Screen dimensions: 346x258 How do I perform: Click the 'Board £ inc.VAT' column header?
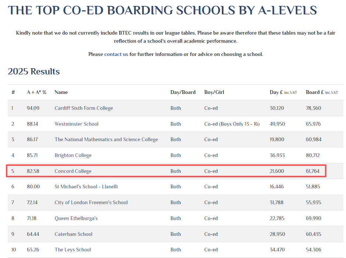322,92
